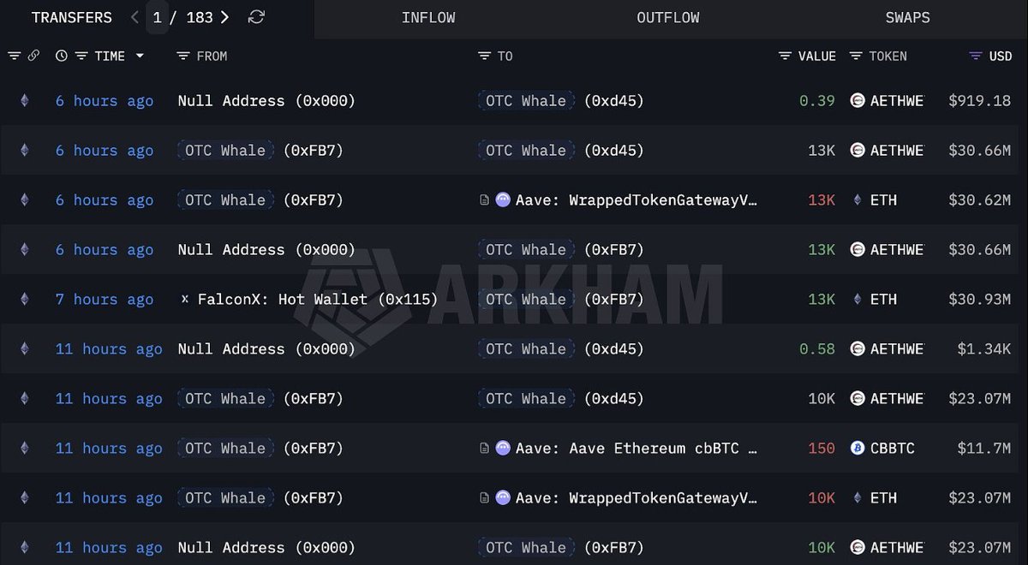Click Ethereum icon on the $919.18 row
The height and width of the screenshot is (565, 1028).
click(x=24, y=100)
